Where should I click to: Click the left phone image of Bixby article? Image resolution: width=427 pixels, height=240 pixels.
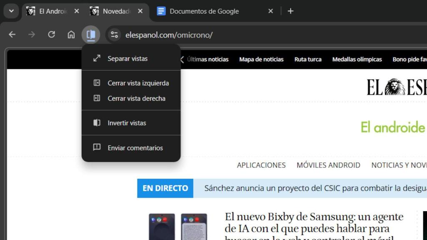point(162,227)
